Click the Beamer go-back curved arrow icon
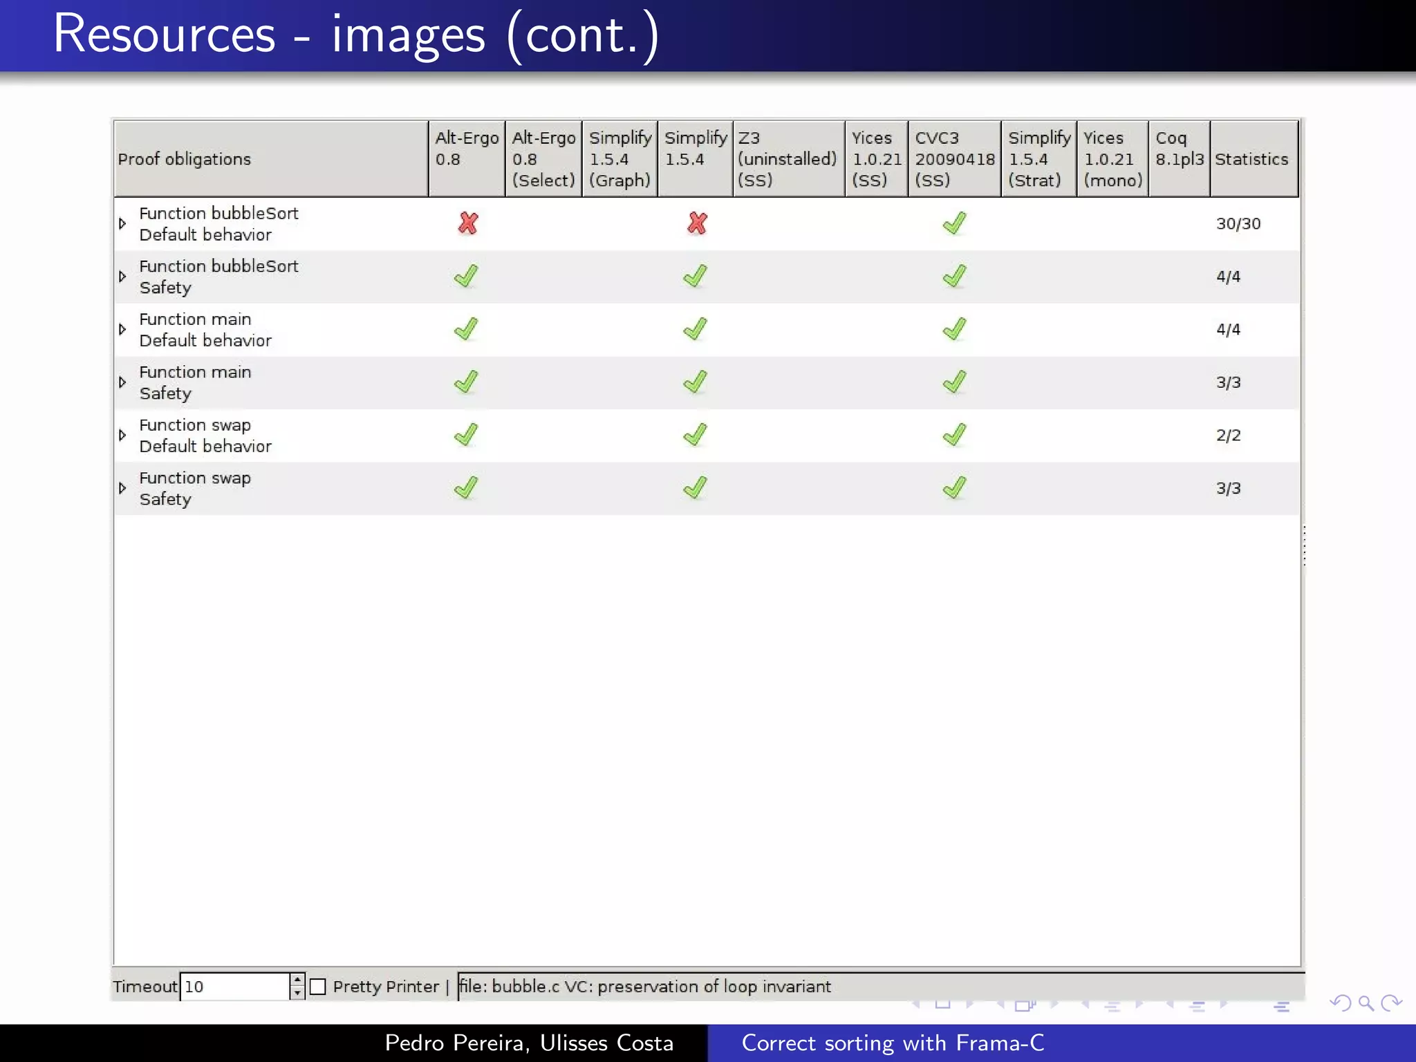This screenshot has width=1416, height=1062. coord(1341,1003)
